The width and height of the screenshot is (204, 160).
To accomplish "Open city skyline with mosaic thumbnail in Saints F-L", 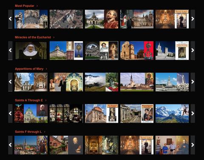I will (x=31, y=145).
